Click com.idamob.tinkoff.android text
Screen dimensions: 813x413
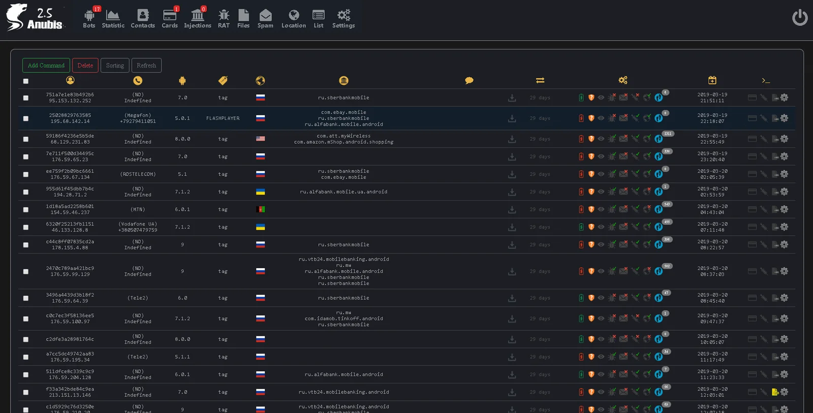point(344,319)
